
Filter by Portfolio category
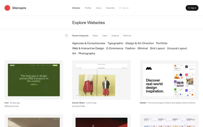(x=162, y=43)
